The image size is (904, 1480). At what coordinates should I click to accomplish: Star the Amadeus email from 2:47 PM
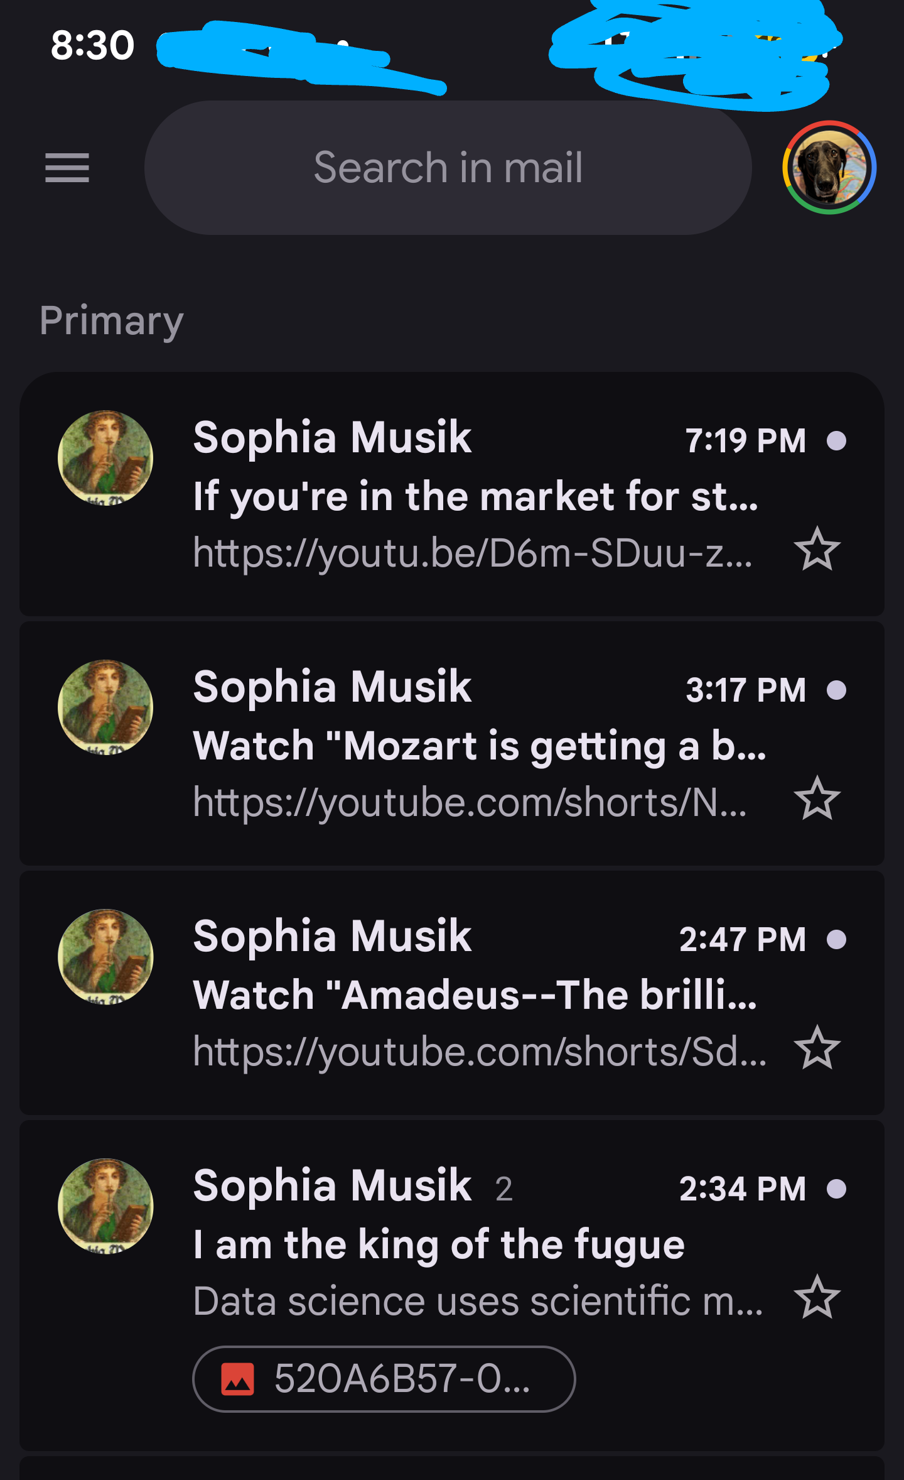(817, 1048)
